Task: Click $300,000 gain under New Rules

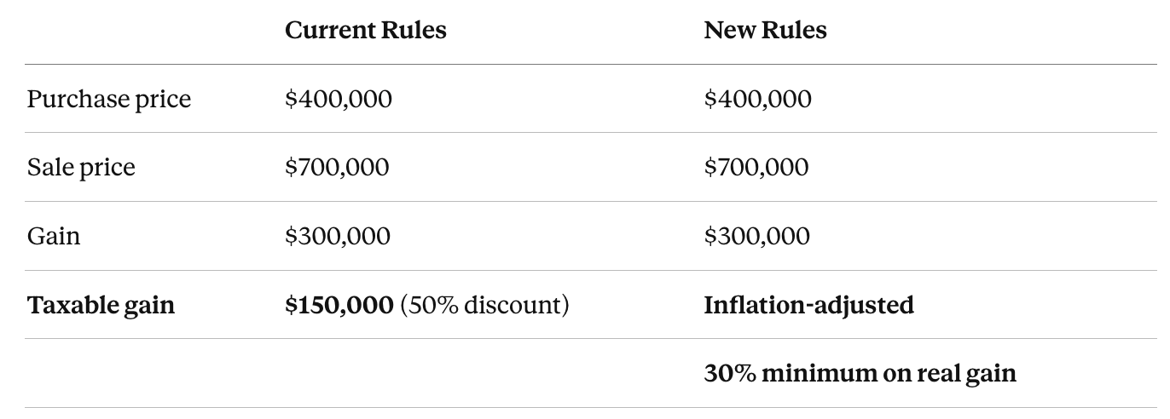Action: pos(757,236)
